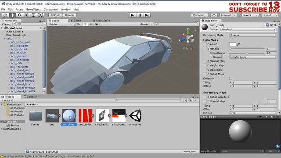Viewport: 281px width, 158px height.
Task: Open Inspector material settings gear
Action: point(276,25)
